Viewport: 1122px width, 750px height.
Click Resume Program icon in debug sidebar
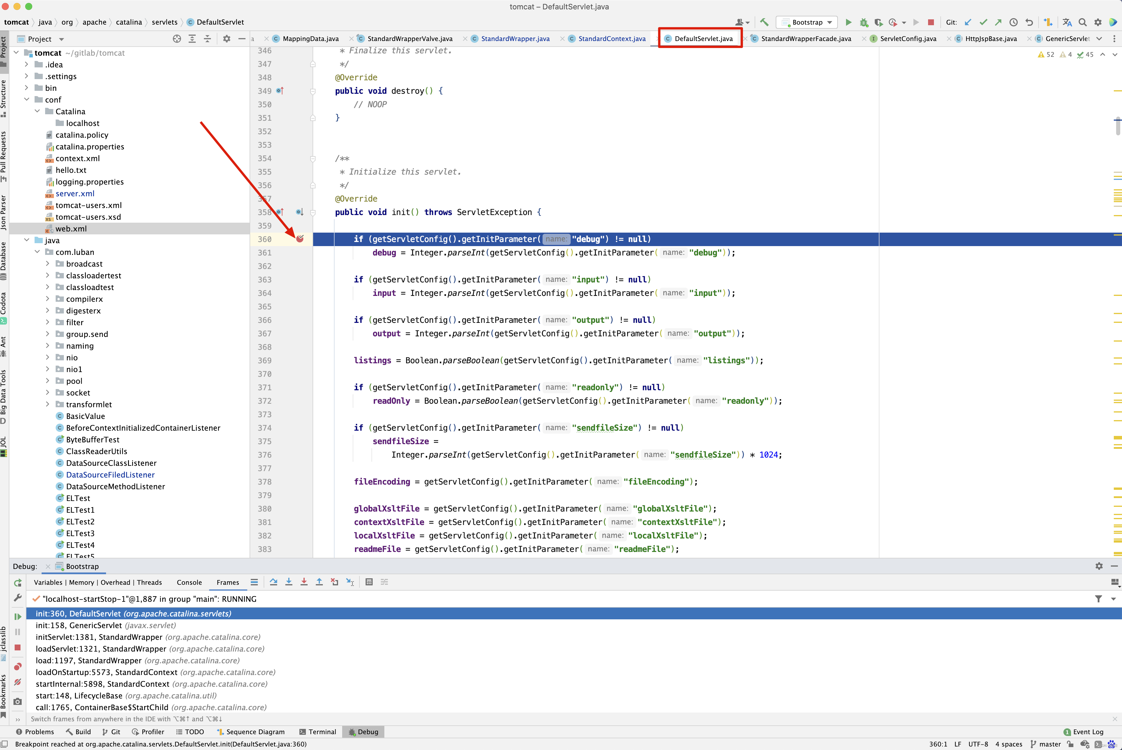pyautogui.click(x=18, y=616)
